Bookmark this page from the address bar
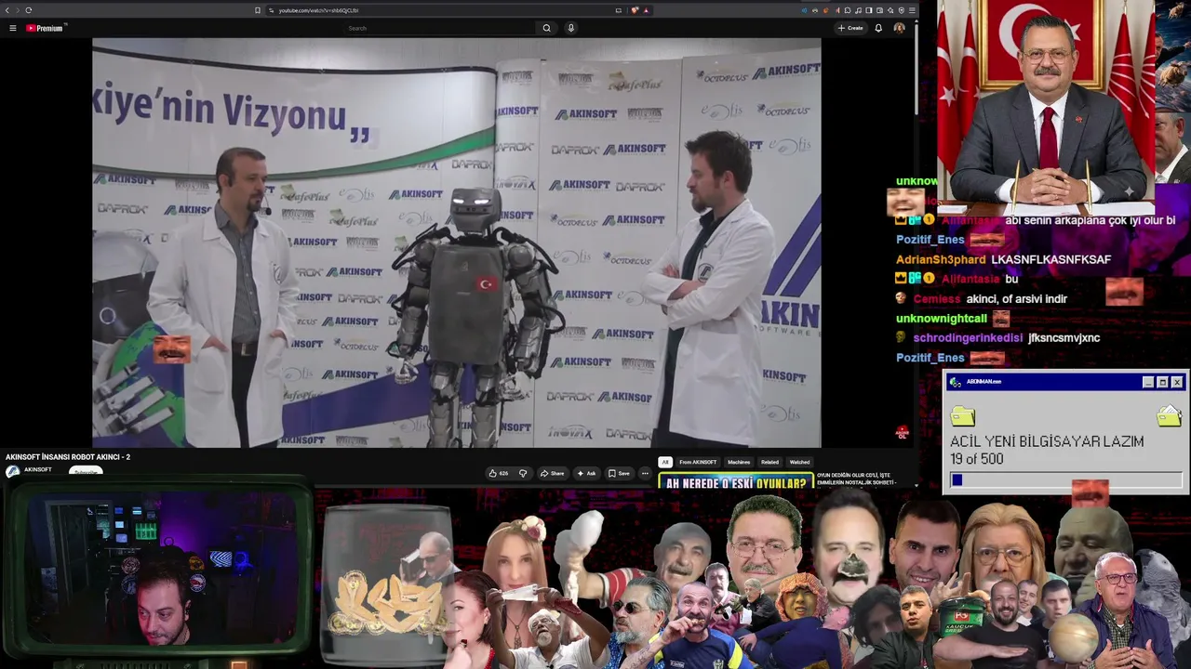1191x669 pixels. [x=258, y=10]
